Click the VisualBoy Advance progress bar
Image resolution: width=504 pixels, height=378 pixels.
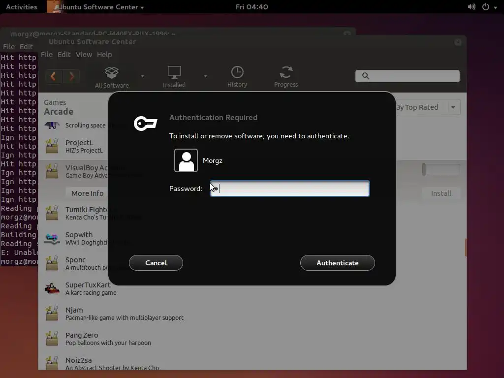(x=441, y=169)
